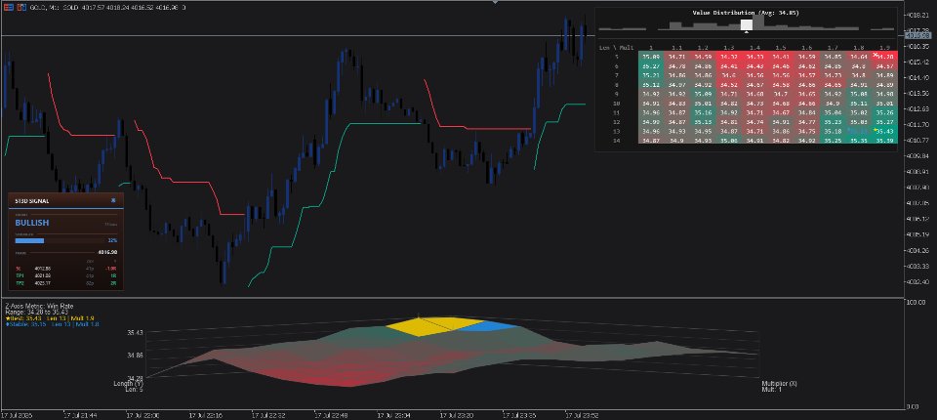Click the 32% strength value

[x=112, y=240]
